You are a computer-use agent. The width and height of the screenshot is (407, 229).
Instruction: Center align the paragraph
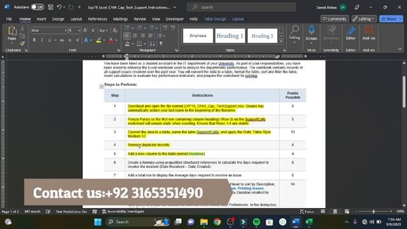[x=135, y=36]
